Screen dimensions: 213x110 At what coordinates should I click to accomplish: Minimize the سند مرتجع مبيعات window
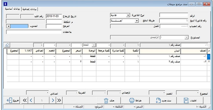(x=191, y=4)
